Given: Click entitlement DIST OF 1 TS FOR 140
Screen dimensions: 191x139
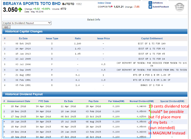Looking at the screenshot, I should (152, 43).
